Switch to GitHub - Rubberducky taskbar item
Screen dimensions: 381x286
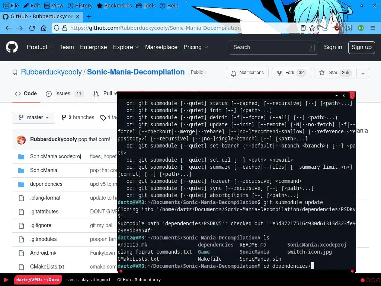coord(139,280)
